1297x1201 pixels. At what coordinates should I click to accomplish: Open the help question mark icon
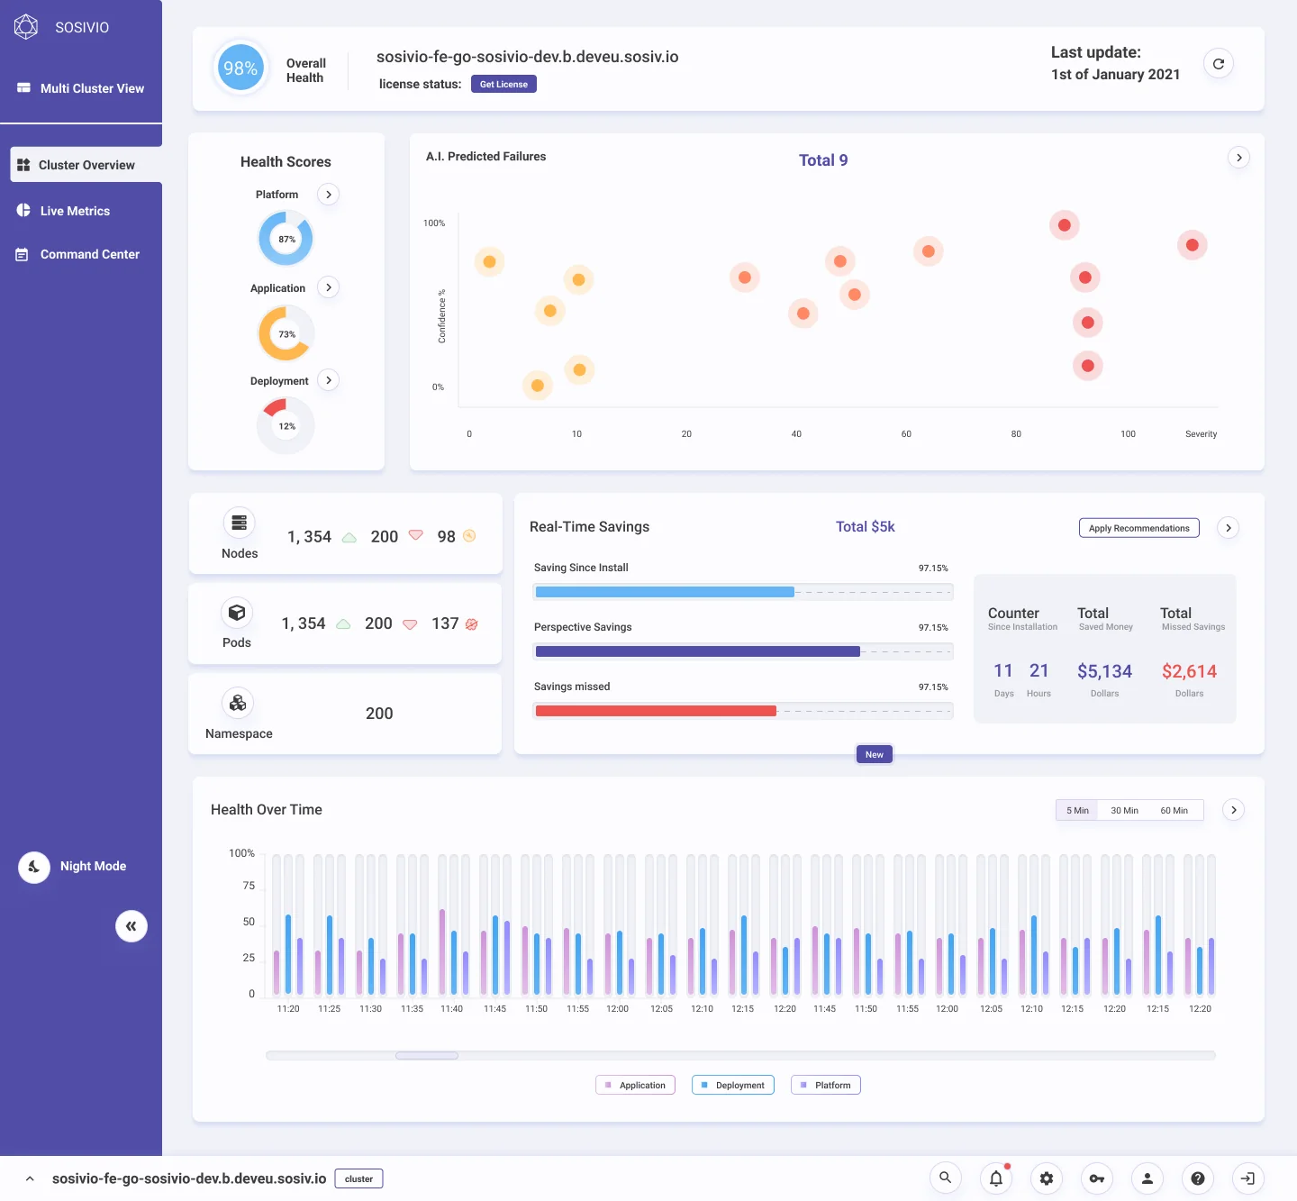(1198, 1178)
